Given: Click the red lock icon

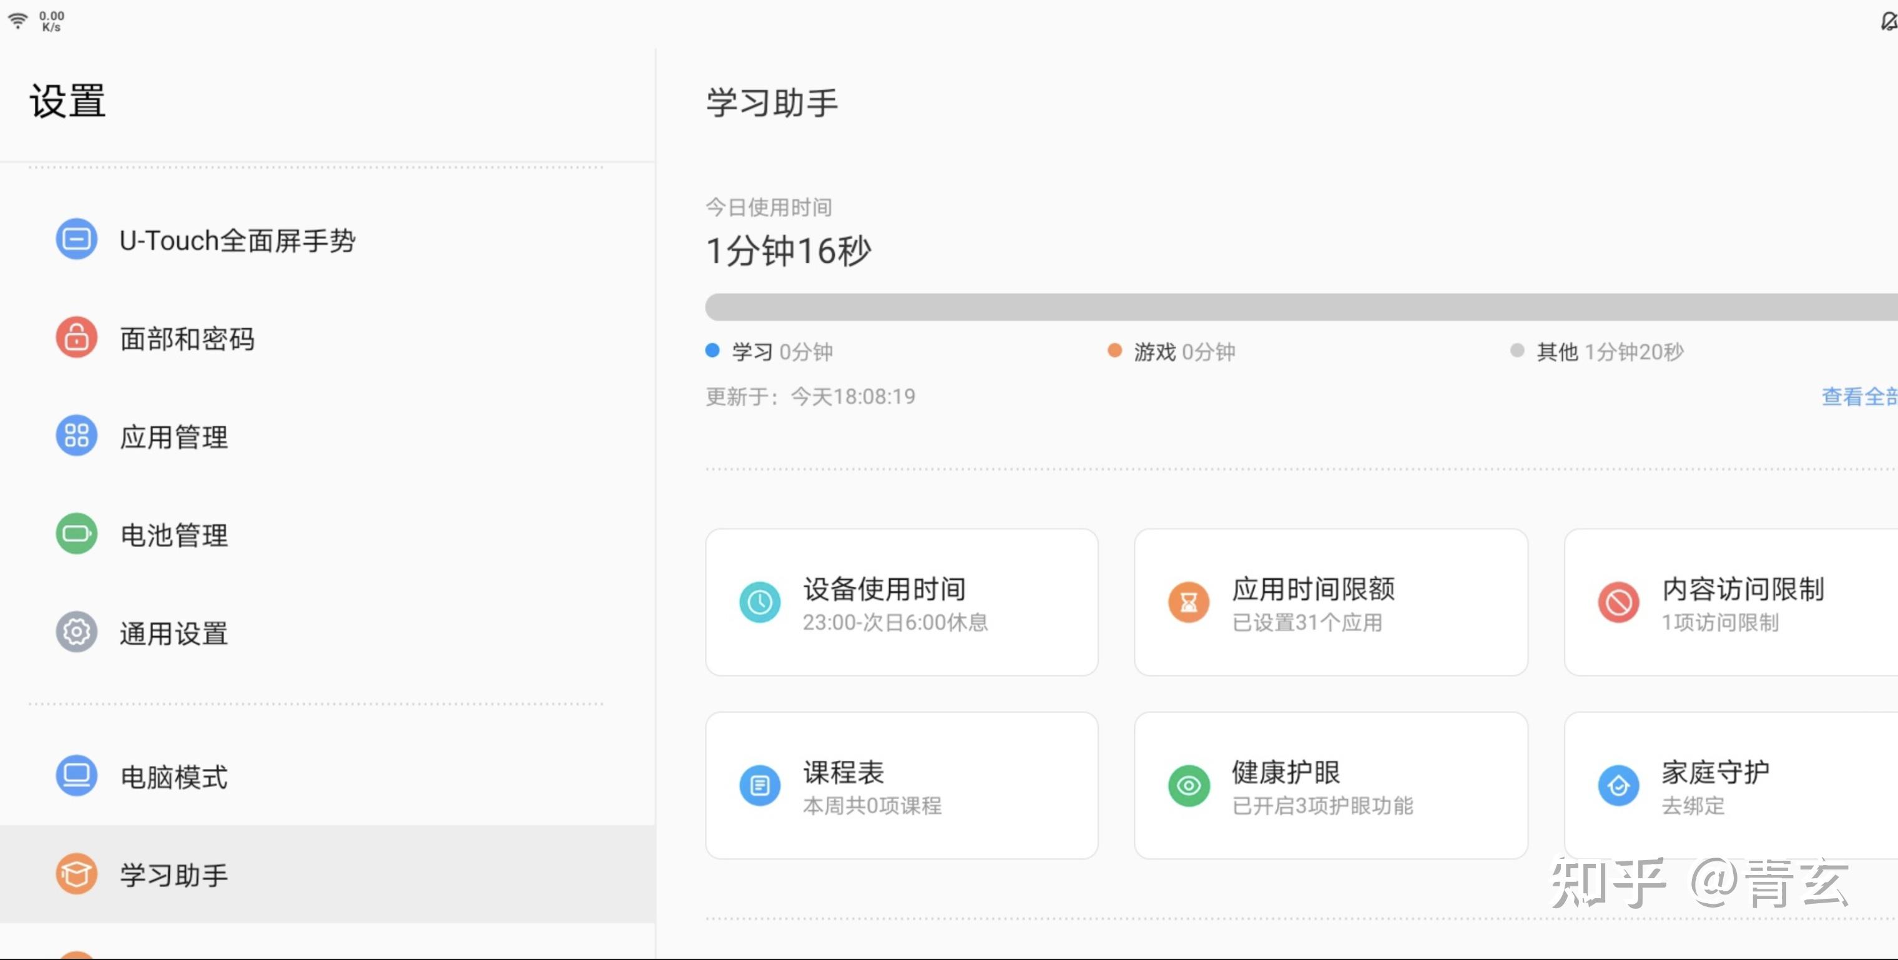Looking at the screenshot, I should (77, 338).
